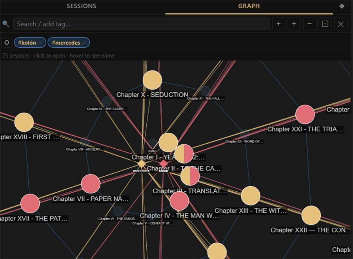Open the dim Chapter VIII - ANCIENT node

(x=85, y=142)
